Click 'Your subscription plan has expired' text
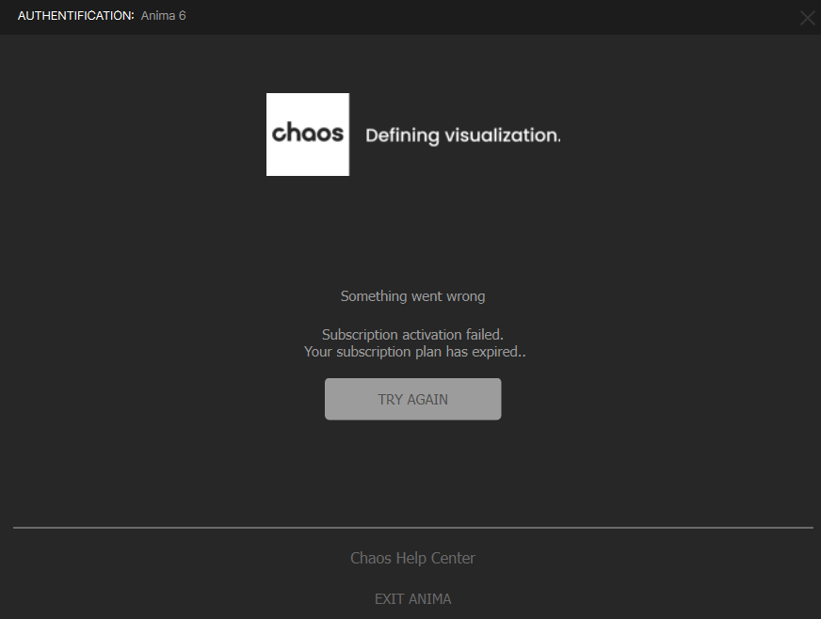The width and height of the screenshot is (821, 619). [x=412, y=352]
